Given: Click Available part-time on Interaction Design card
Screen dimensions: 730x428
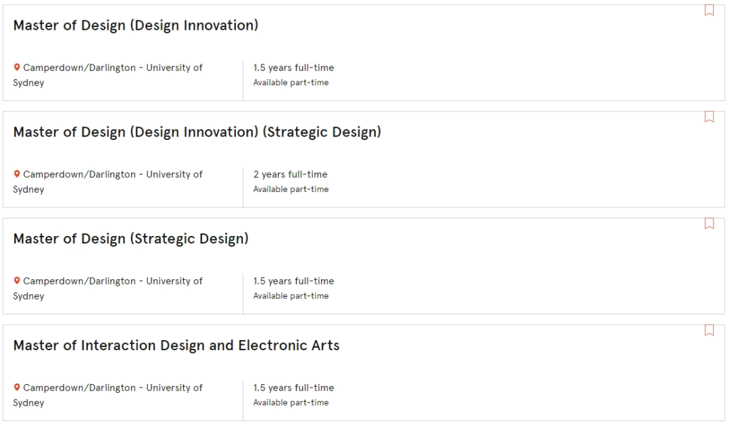Looking at the screenshot, I should click(291, 402).
